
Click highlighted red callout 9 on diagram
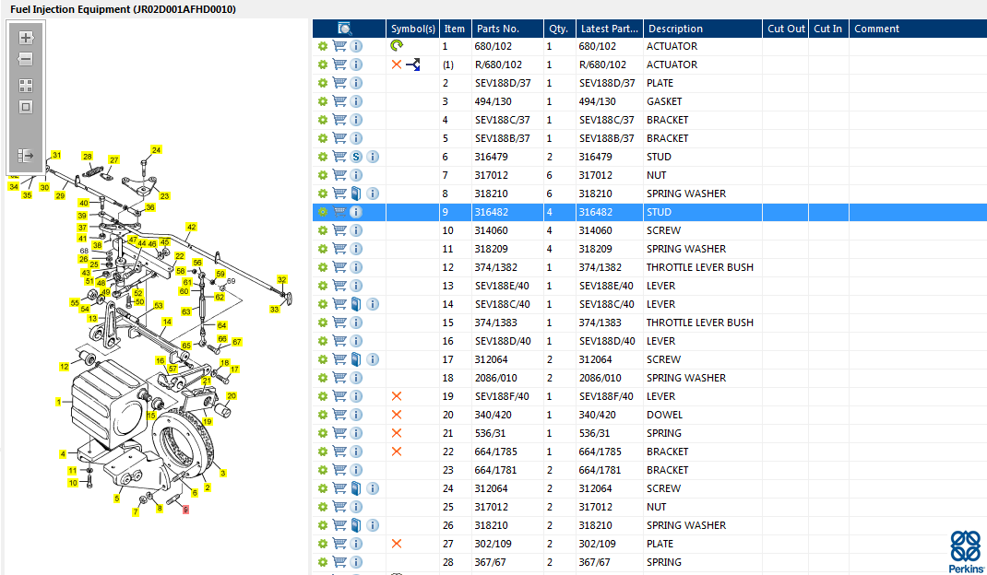point(185,510)
